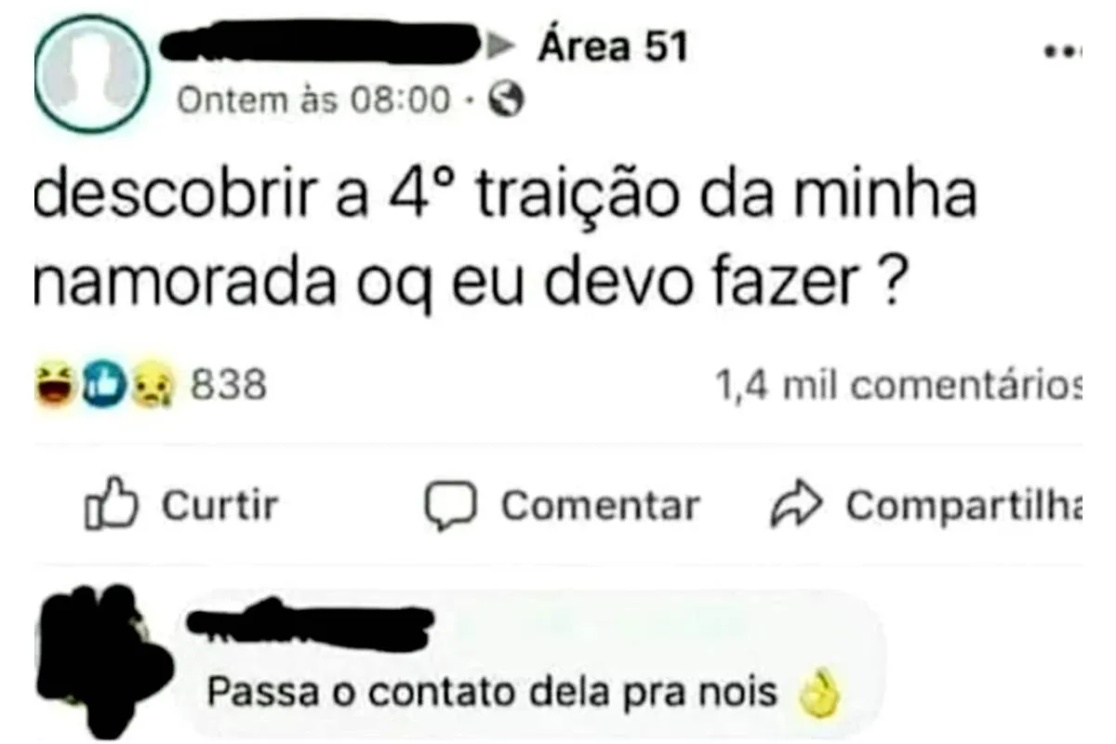Open the list of 838 reactions

[229, 384]
